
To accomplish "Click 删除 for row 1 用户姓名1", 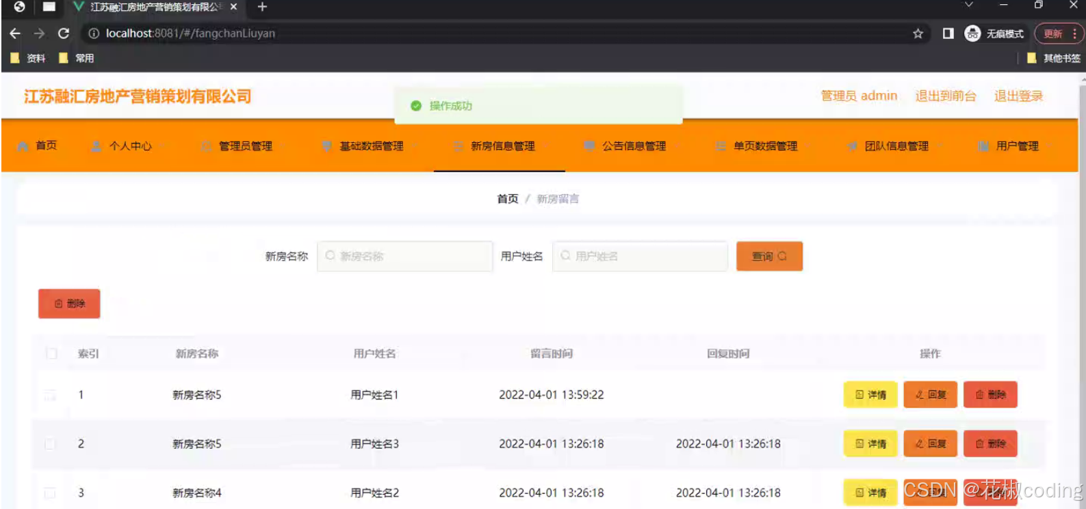I will pyautogui.click(x=990, y=394).
